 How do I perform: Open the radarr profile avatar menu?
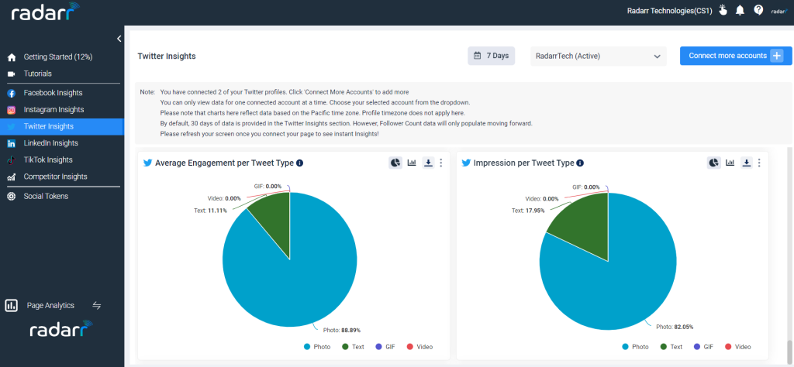pyautogui.click(x=778, y=11)
